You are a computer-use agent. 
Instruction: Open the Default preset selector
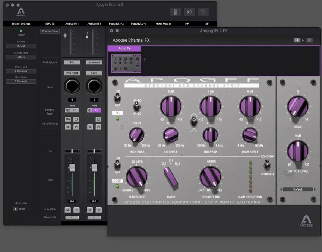(x=298, y=189)
